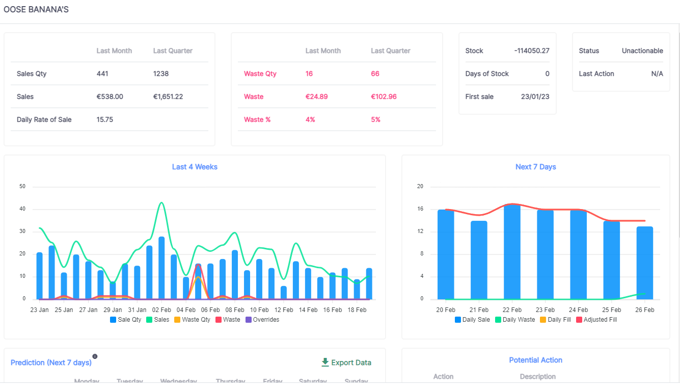The height and width of the screenshot is (388, 680).
Task: Click the Description column header
Action: pos(537,376)
